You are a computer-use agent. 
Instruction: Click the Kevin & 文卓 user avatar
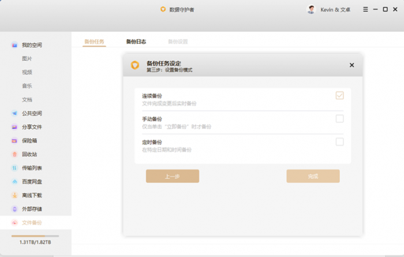[x=312, y=9]
